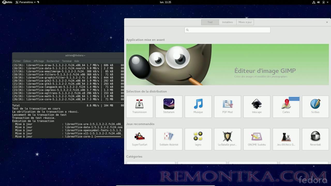Click the battery icon in top bar

(x=324, y=2)
